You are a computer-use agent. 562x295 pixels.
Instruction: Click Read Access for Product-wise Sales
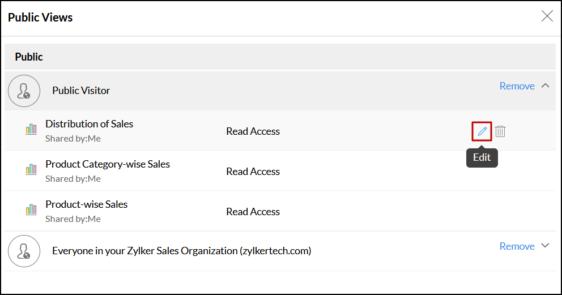point(253,212)
